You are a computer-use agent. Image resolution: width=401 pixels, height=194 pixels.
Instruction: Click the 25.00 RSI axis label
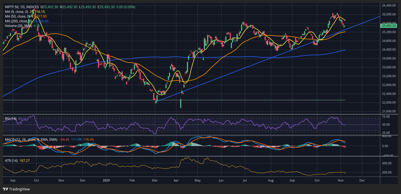(386, 132)
